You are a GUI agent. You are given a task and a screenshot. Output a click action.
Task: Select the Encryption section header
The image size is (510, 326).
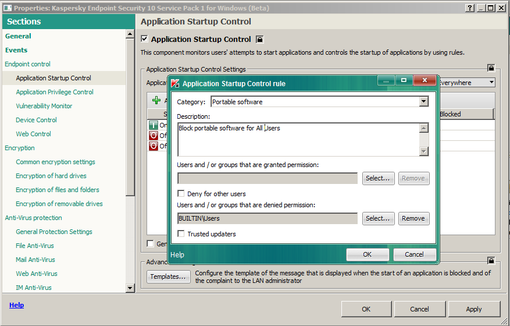[x=20, y=148]
